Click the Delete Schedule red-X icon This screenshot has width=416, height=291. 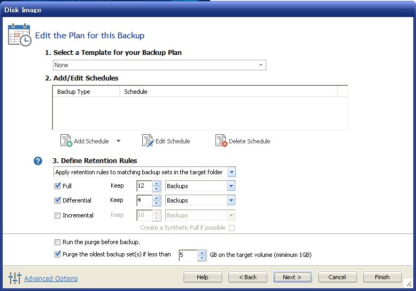point(221,141)
